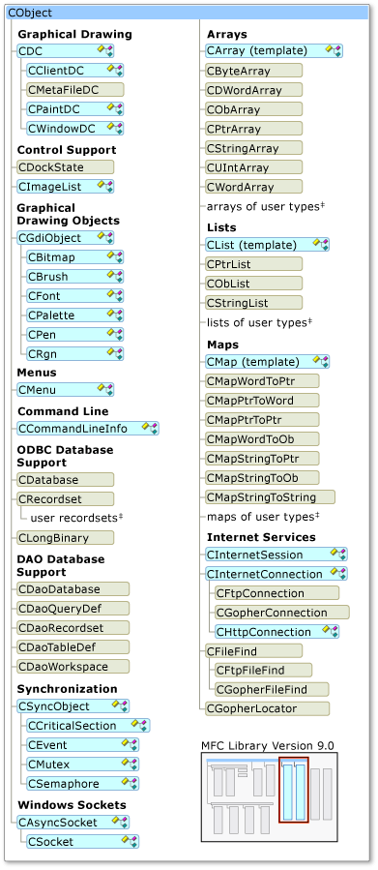Click the icon beside CMutex
Viewport: 378px width, 870px height.
(x=131, y=764)
